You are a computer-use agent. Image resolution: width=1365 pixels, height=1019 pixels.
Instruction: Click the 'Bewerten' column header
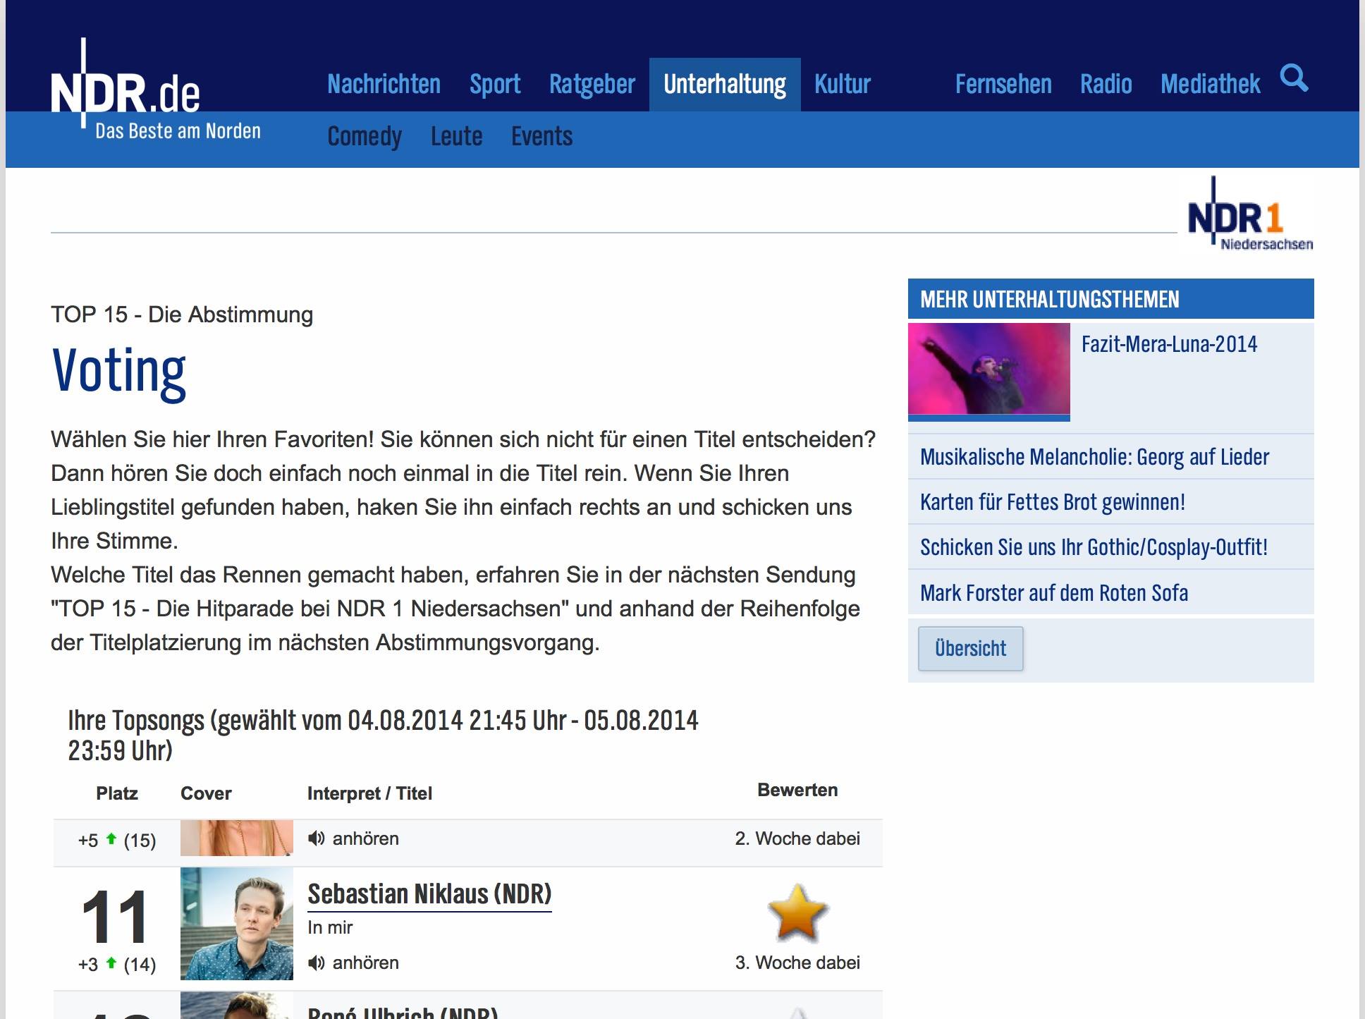797,790
